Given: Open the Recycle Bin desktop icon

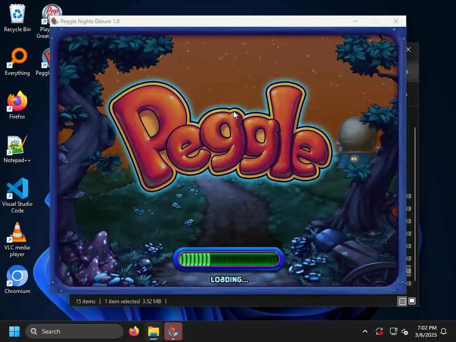Looking at the screenshot, I should (x=17, y=18).
